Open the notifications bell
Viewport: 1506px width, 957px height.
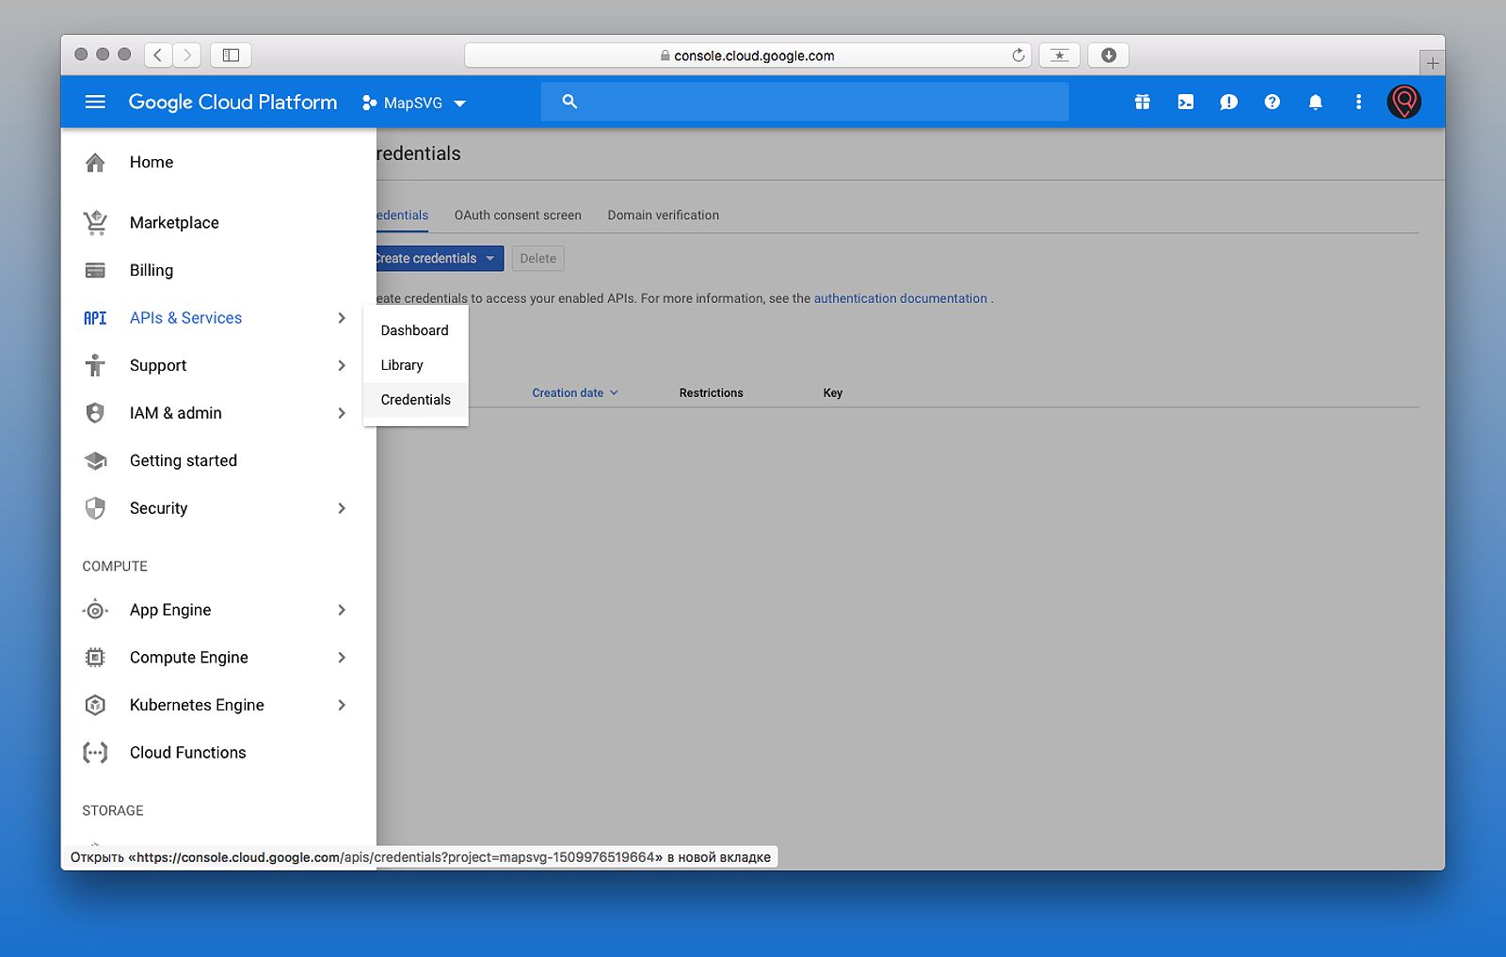1315,102
